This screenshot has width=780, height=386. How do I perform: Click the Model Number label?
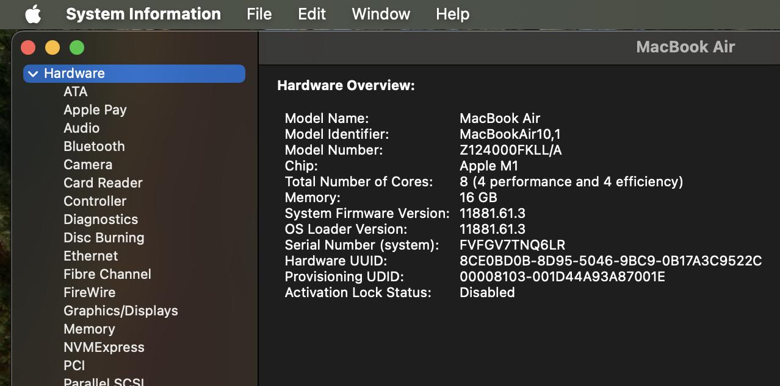[334, 150]
